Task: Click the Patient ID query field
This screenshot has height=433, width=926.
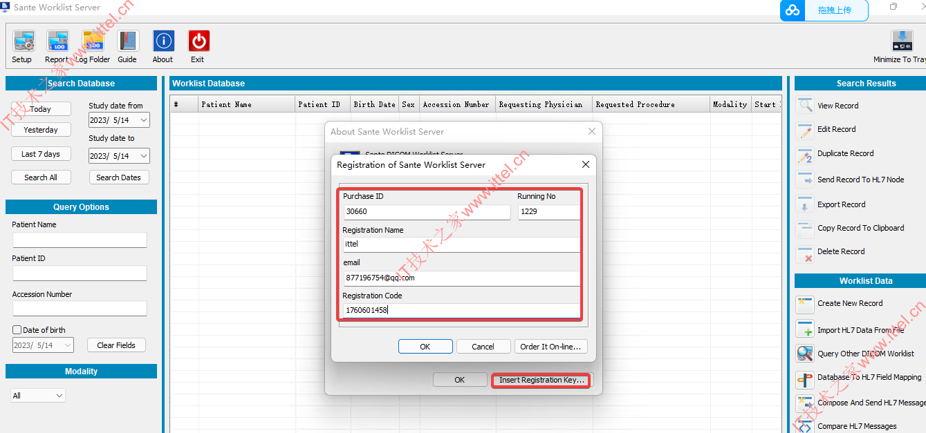Action: coord(80,273)
